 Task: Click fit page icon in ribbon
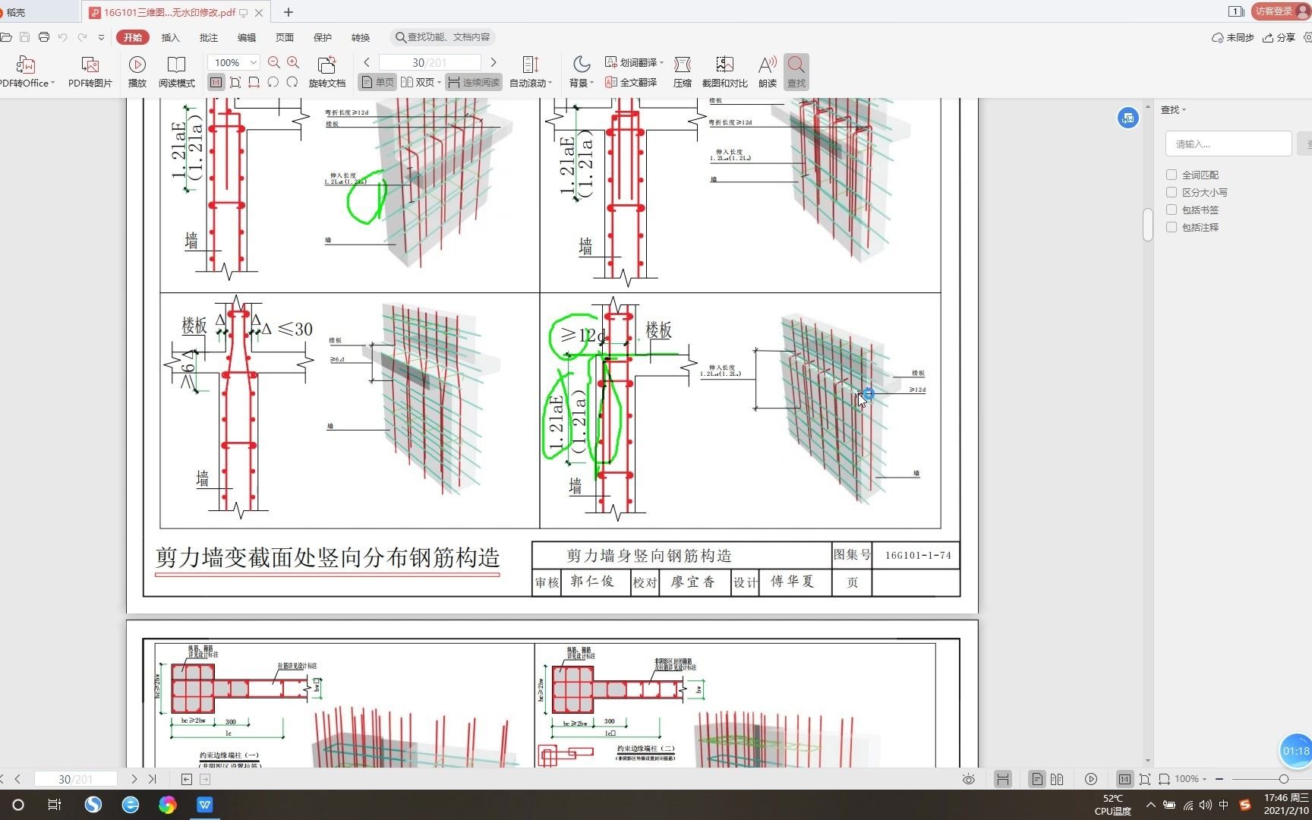click(x=235, y=82)
